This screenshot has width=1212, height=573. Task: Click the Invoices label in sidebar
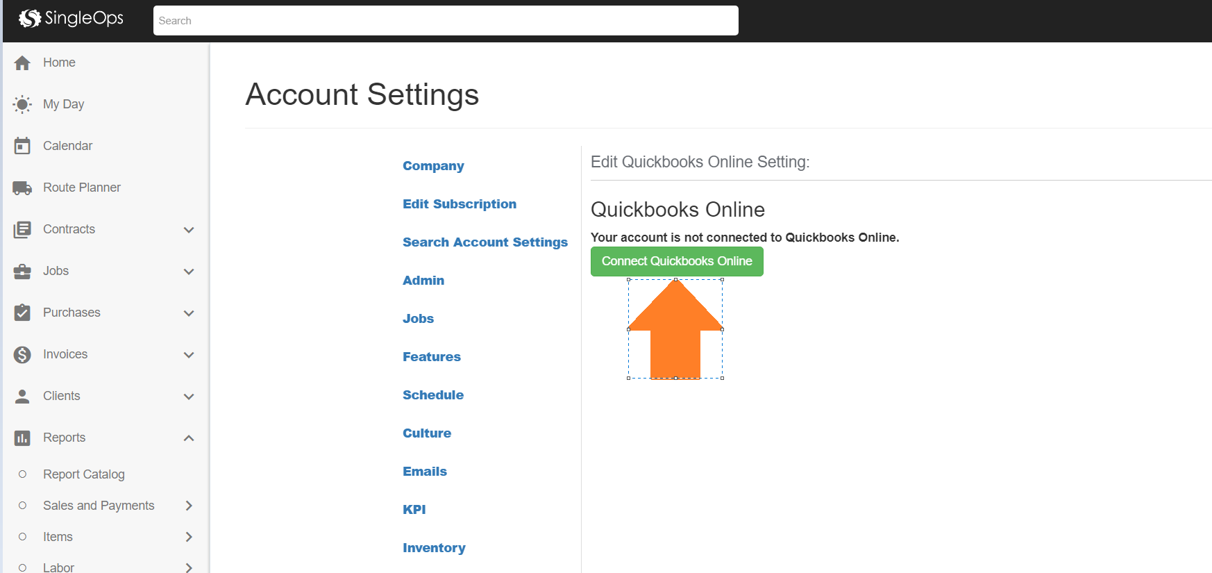pyautogui.click(x=65, y=354)
